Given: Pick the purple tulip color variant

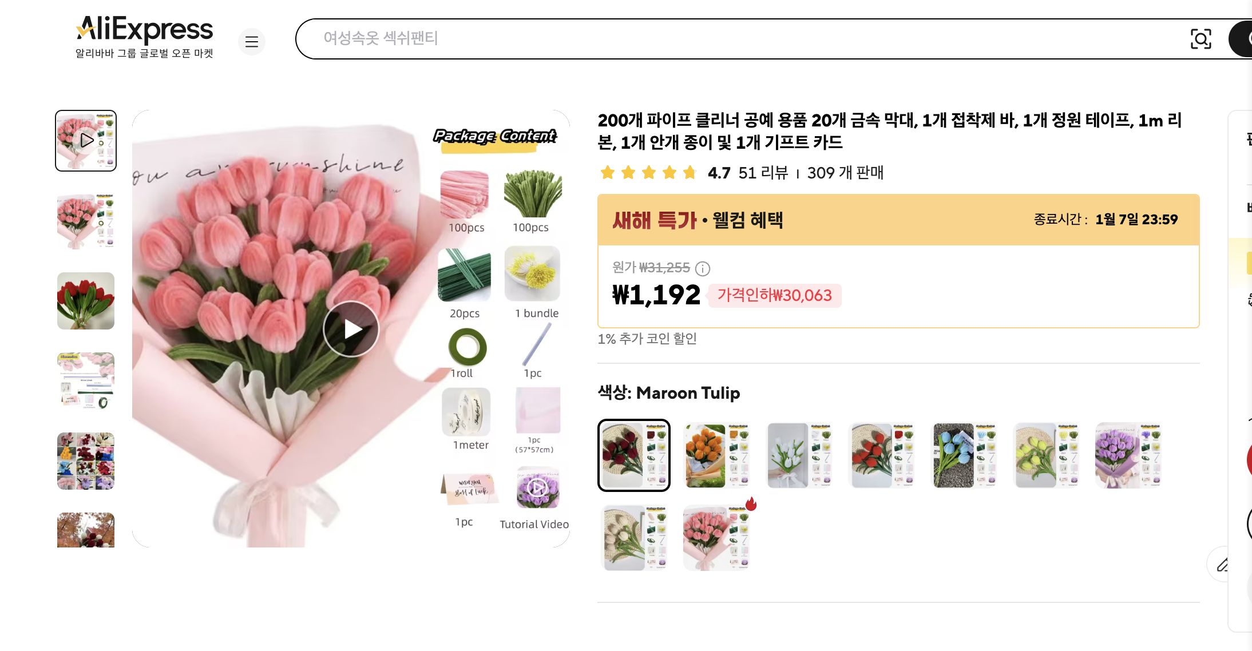Looking at the screenshot, I should [x=1128, y=455].
